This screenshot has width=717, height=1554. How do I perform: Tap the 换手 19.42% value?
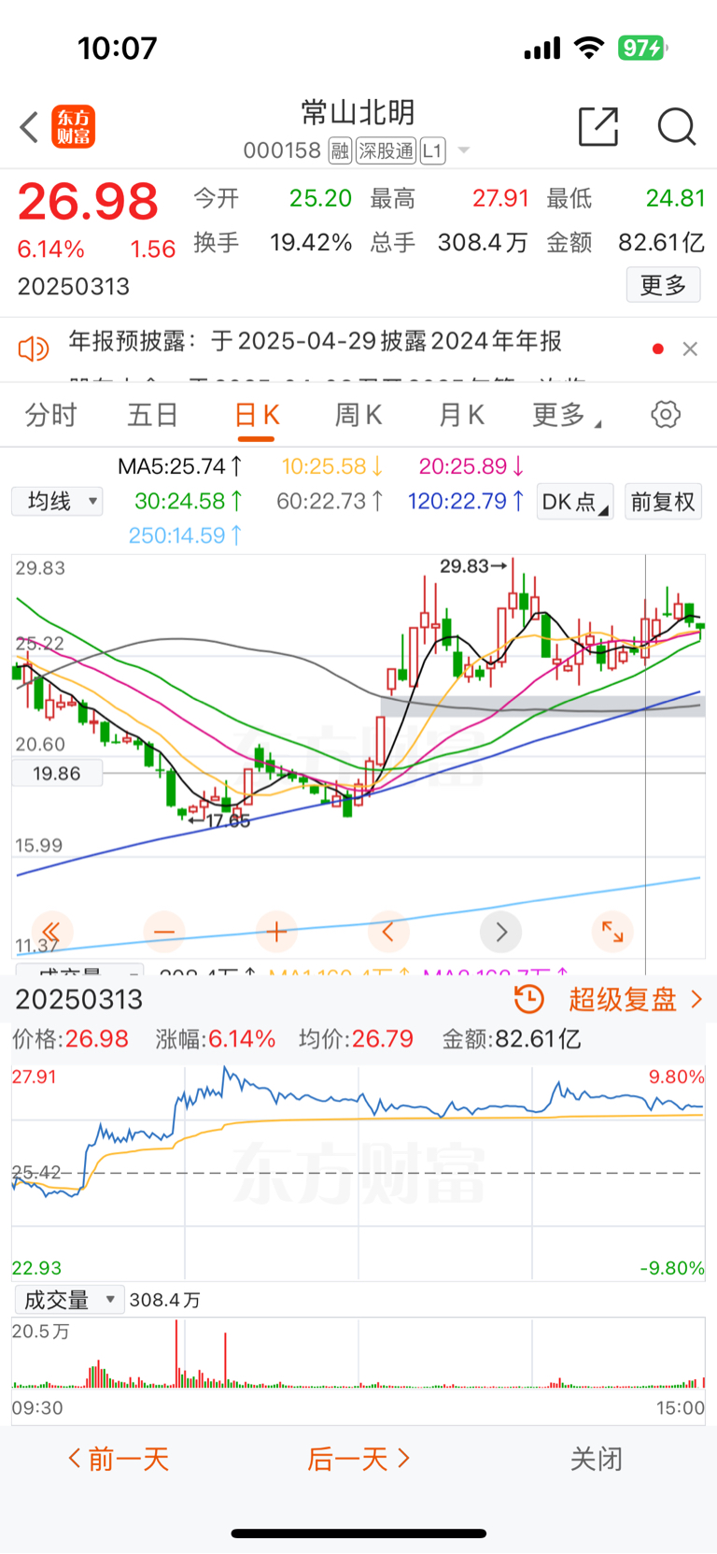pos(311,243)
